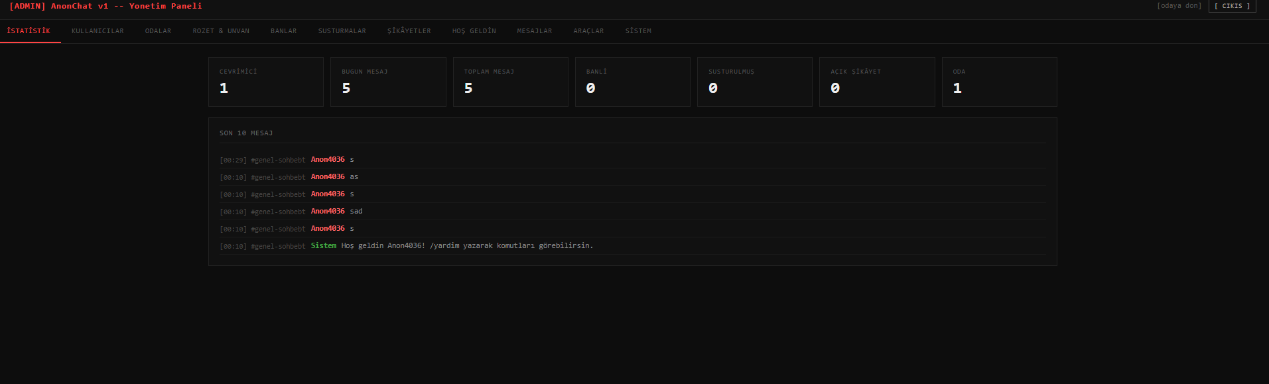Viewport: 1269px width, 384px height.
Task: Click the ACIK SİKÂYET stat card
Action: click(877, 82)
